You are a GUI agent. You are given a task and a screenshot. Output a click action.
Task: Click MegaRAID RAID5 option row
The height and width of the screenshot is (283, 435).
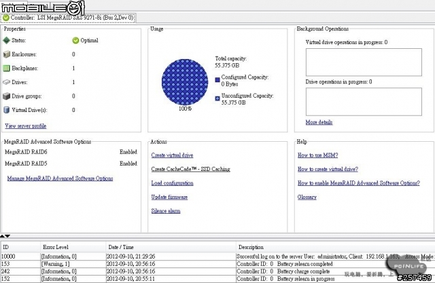71,164
